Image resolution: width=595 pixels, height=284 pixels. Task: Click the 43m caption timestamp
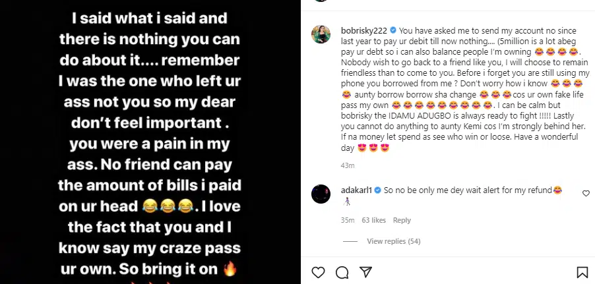click(x=346, y=165)
